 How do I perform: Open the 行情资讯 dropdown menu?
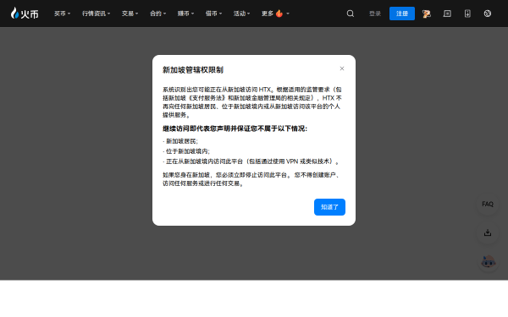coord(96,14)
